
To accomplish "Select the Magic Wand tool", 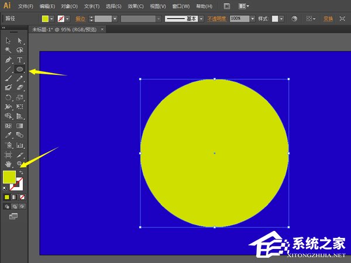I will [8, 50].
